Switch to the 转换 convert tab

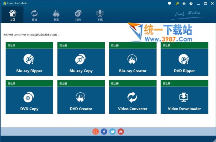click(x=34, y=15)
